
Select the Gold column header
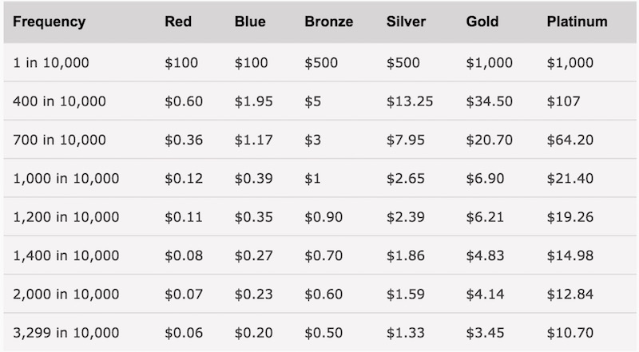(482, 22)
